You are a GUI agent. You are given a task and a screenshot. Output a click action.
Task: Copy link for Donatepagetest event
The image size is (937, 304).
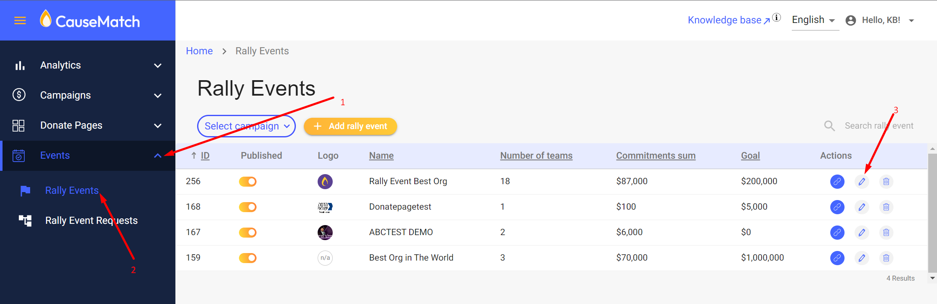click(837, 207)
